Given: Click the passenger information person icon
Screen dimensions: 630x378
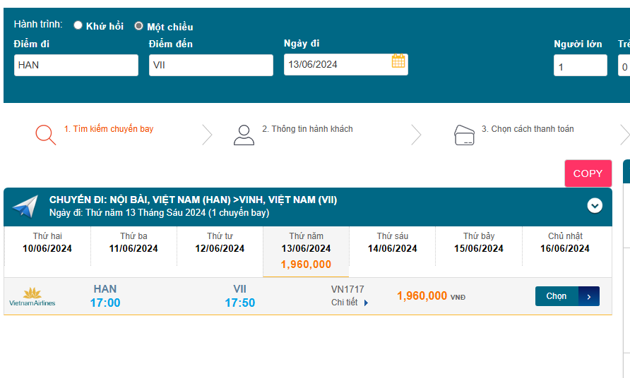Looking at the screenshot, I should pyautogui.click(x=244, y=134).
